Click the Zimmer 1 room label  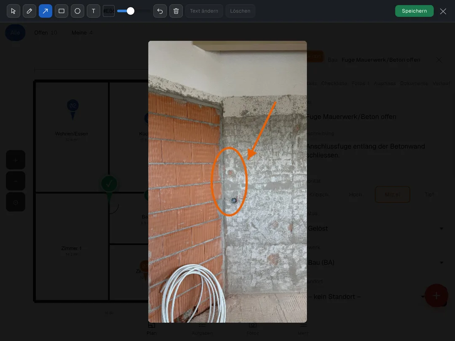(71, 248)
